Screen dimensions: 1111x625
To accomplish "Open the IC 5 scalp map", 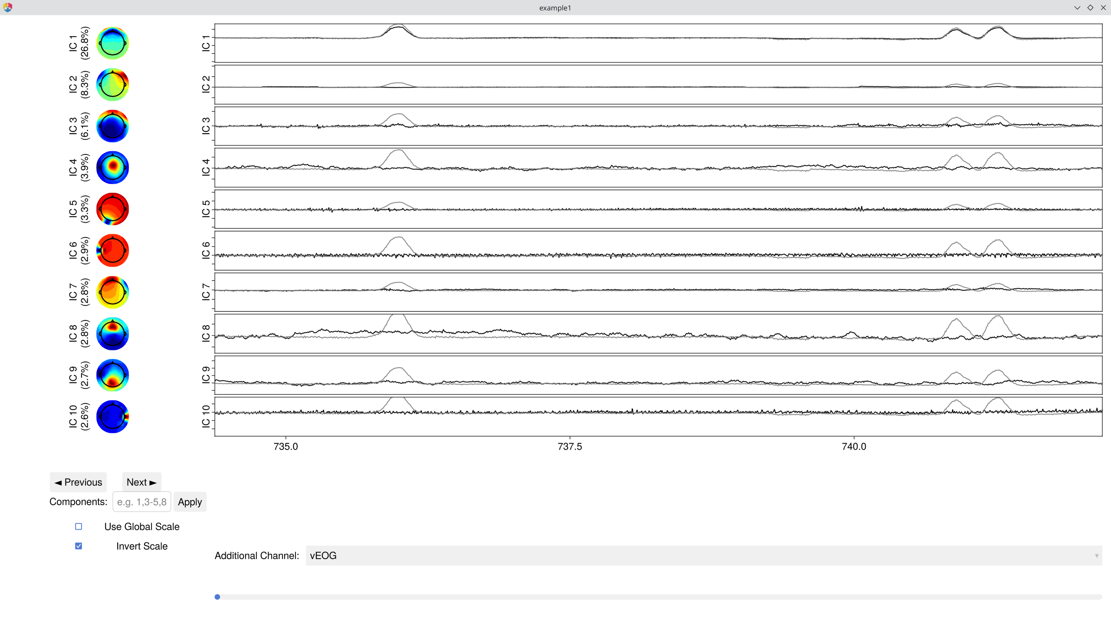I will pos(112,209).
